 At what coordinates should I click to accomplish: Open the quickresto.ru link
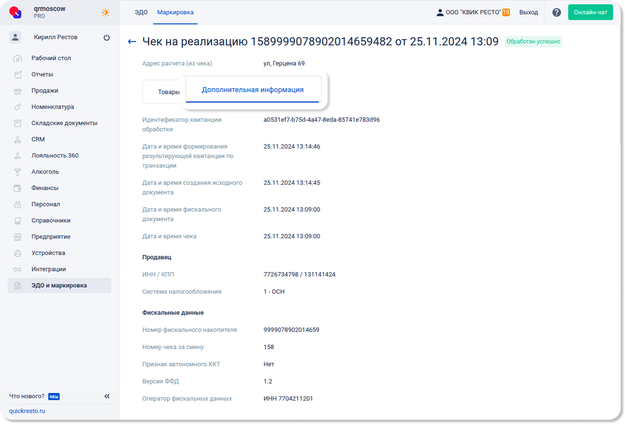pyautogui.click(x=27, y=411)
